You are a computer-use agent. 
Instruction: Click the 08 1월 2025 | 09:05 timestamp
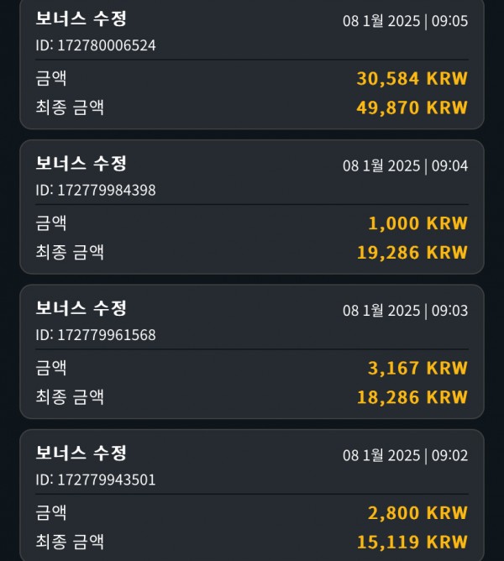(405, 21)
